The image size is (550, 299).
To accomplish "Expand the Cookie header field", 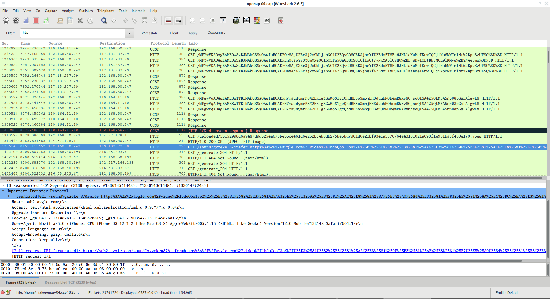I will click(8, 218).
